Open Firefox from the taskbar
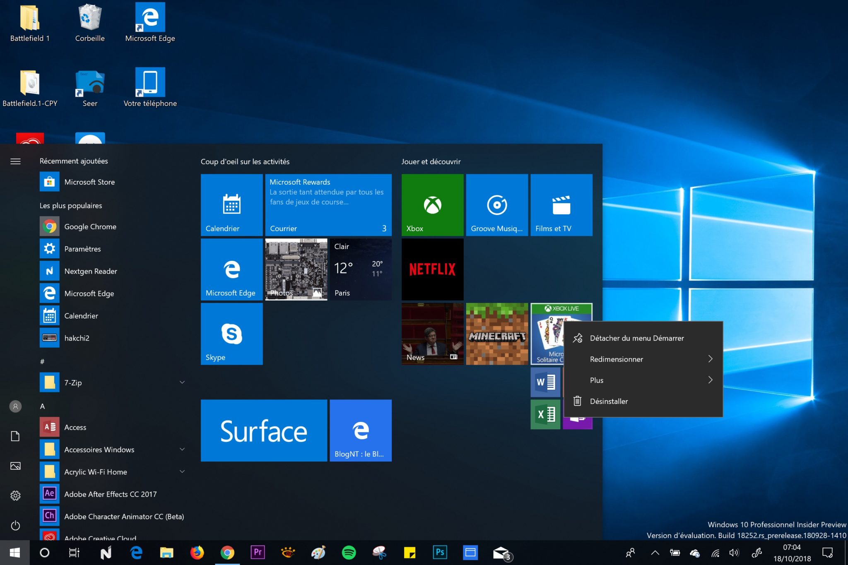848x565 pixels. [x=197, y=553]
